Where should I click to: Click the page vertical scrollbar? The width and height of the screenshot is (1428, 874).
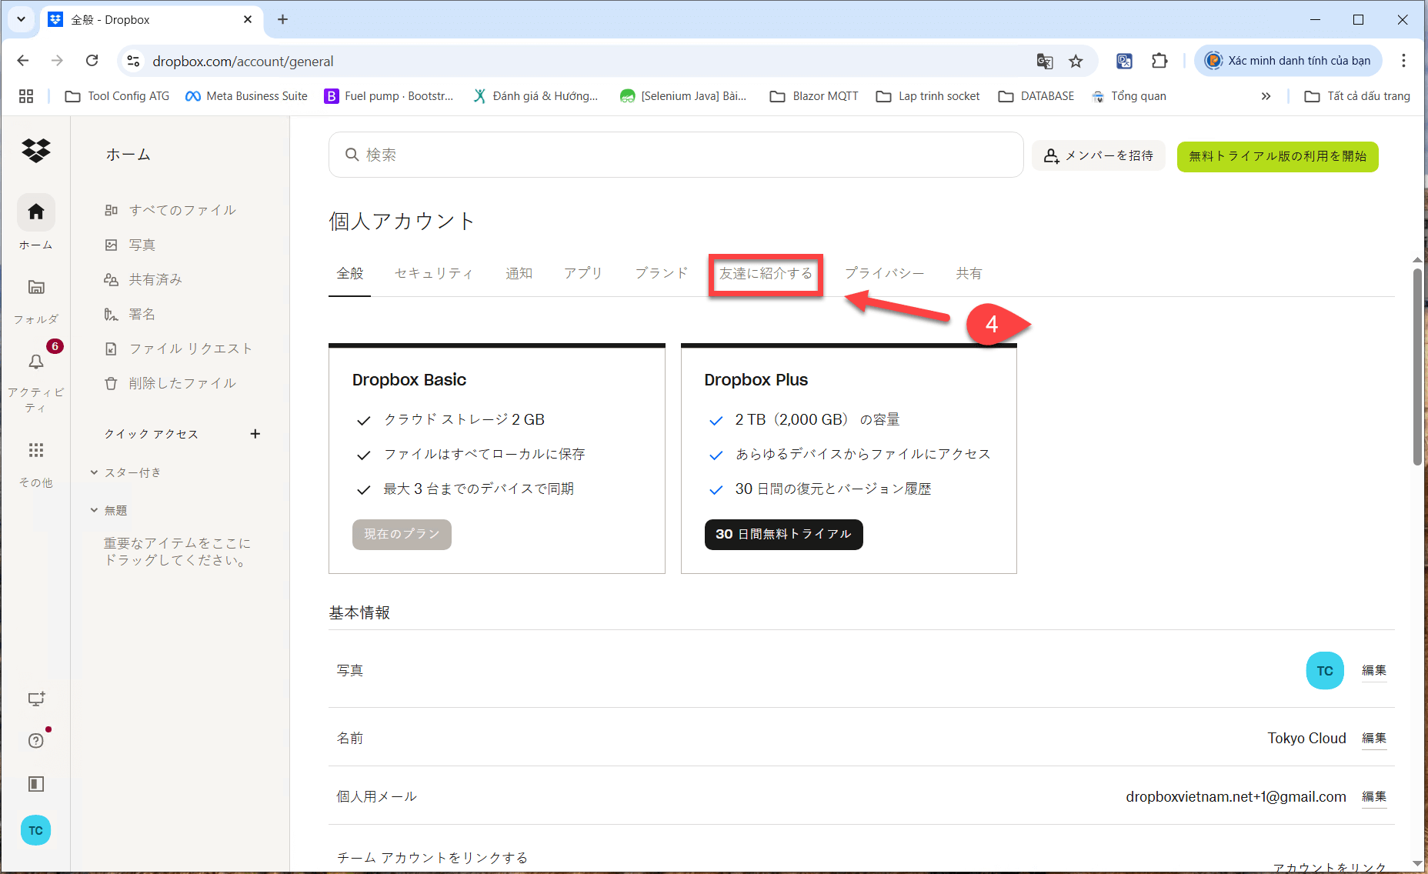1417,367
